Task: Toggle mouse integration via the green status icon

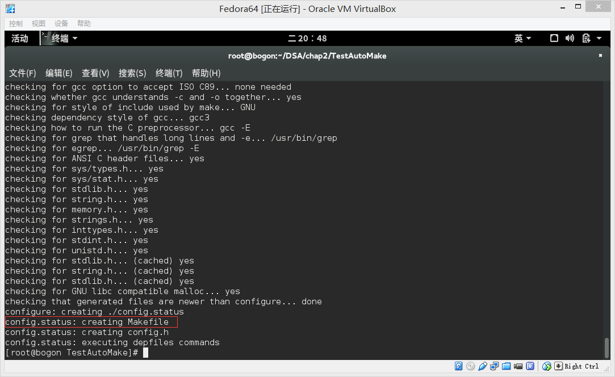Action: [547, 366]
